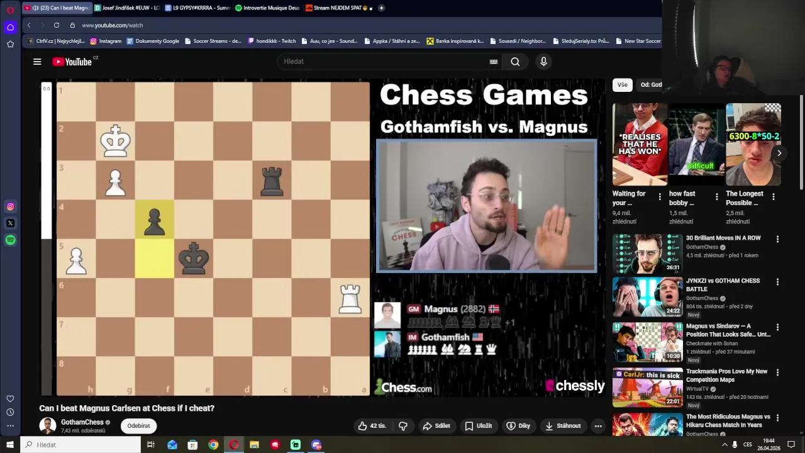The height and width of the screenshot is (453, 805).
Task: Open the Instagram bookmark
Action: [x=106, y=41]
